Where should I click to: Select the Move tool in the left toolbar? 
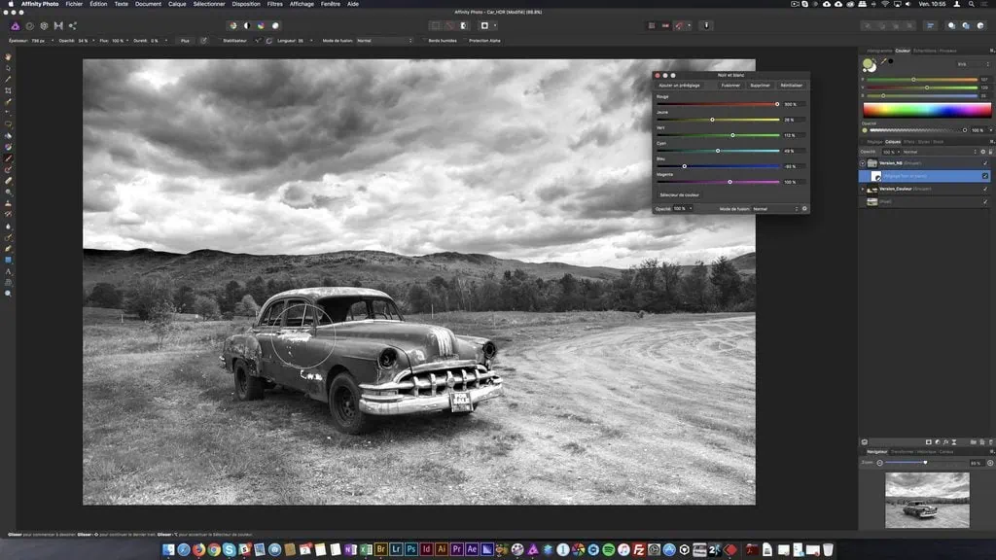click(7, 68)
